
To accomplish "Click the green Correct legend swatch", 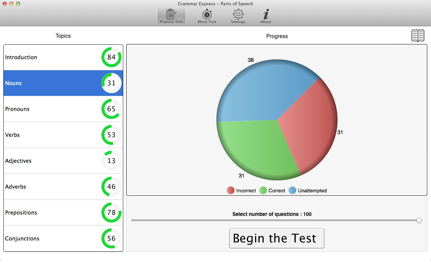I will pos(263,191).
